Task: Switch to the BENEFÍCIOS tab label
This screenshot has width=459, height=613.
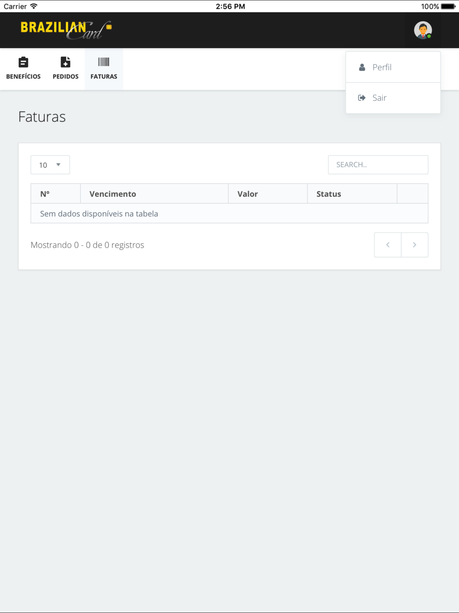Action: tap(23, 76)
